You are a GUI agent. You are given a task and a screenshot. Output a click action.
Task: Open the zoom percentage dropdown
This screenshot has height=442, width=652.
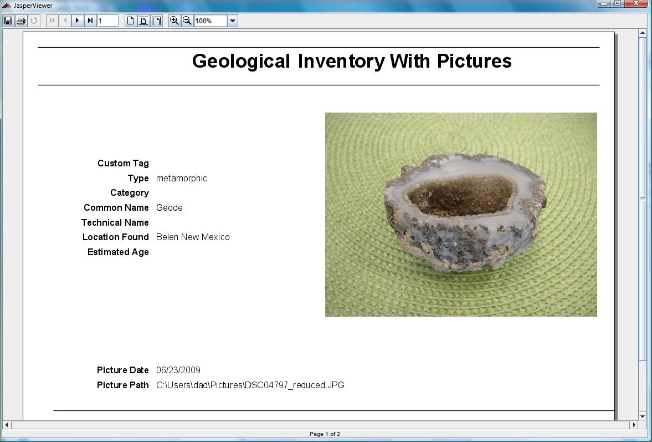(x=233, y=21)
